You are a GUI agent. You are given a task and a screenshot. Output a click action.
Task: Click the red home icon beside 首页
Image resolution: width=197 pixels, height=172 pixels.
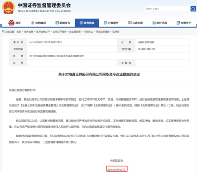click(x=11, y=23)
